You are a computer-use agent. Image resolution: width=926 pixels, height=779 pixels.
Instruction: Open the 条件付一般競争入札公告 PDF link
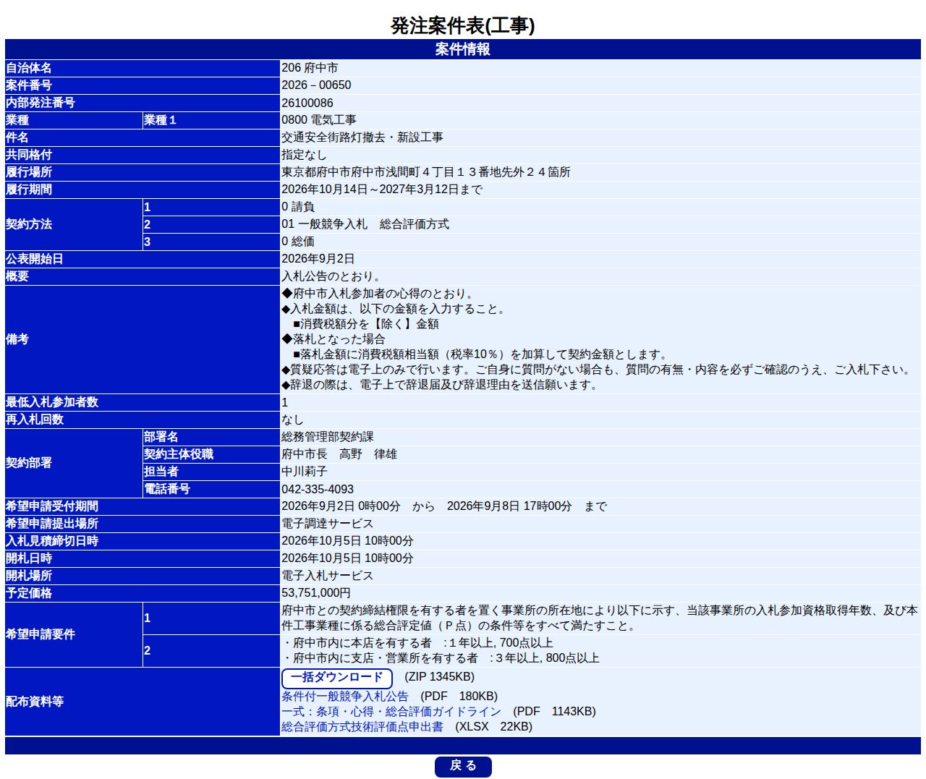pyautogui.click(x=345, y=697)
